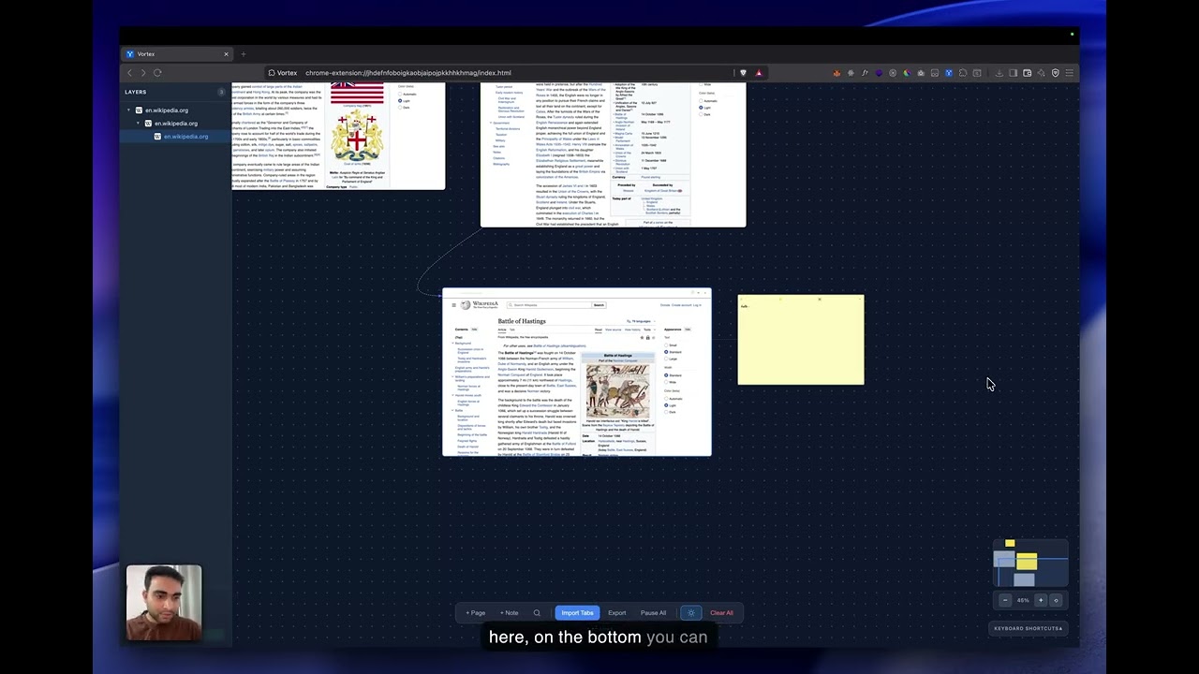Select the Light color radio in Hastings card
Image resolution: width=1199 pixels, height=674 pixels.
(666, 405)
